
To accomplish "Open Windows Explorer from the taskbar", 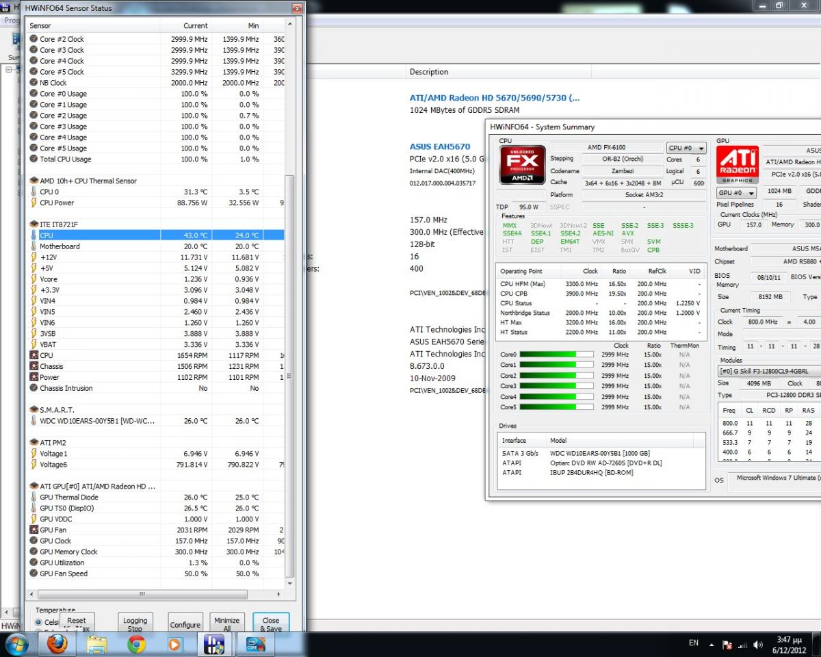I will point(96,644).
